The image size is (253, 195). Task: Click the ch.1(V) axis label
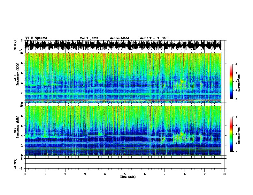(x=15, y=45)
